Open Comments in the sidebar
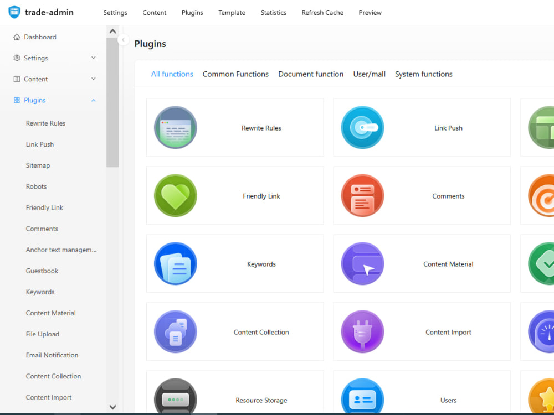Screen dimensions: 554x415 click(42, 229)
